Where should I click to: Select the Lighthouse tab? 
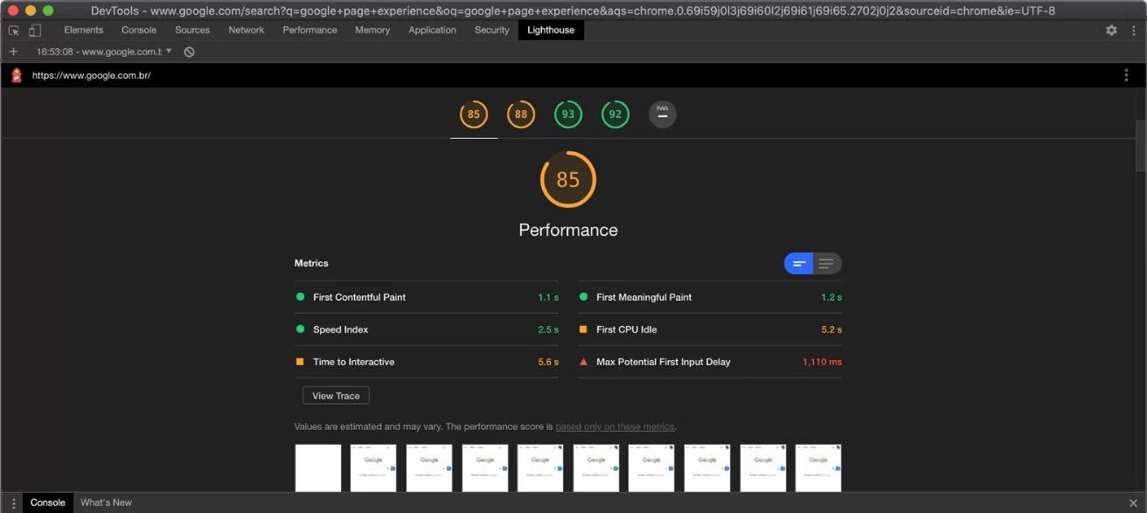click(551, 30)
